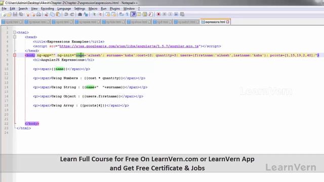324x182 pixels.
Task: Click the Redo arrow toolbar icon
Action: [72, 14]
